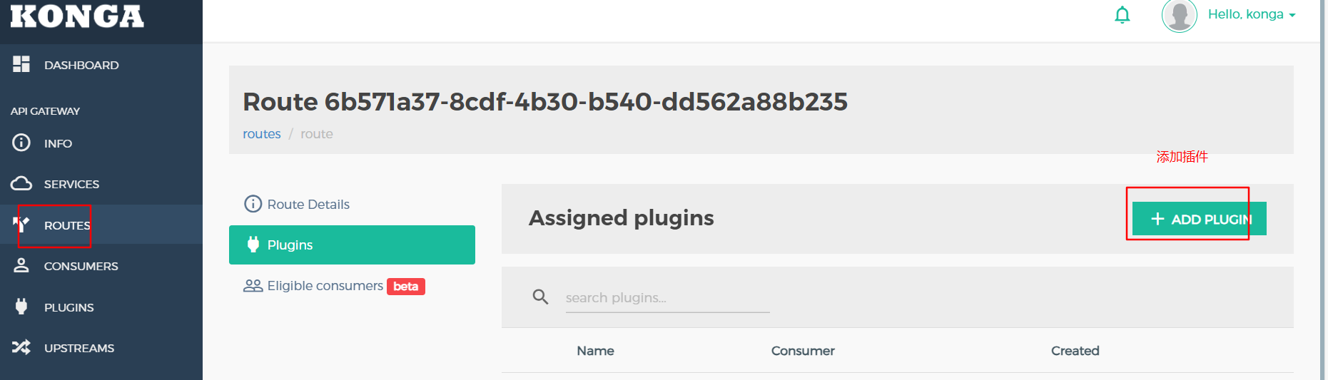Open the Hello, konga user dropdown
This screenshot has width=1328, height=380.
click(1251, 14)
